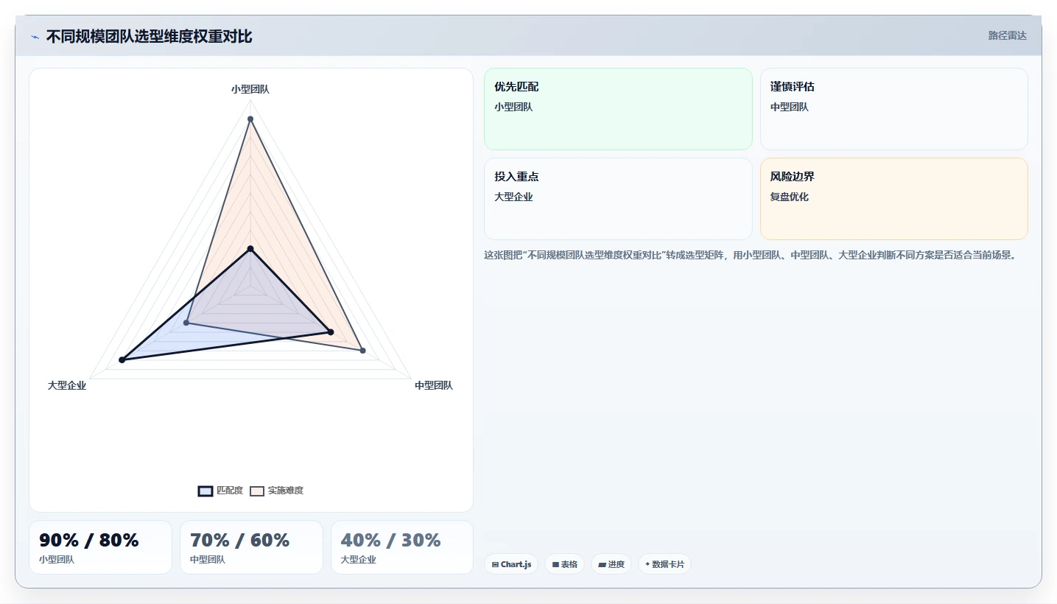Click the description paragraph starting 这张图把
Viewport: 1057px width, 604px height.
click(x=750, y=256)
